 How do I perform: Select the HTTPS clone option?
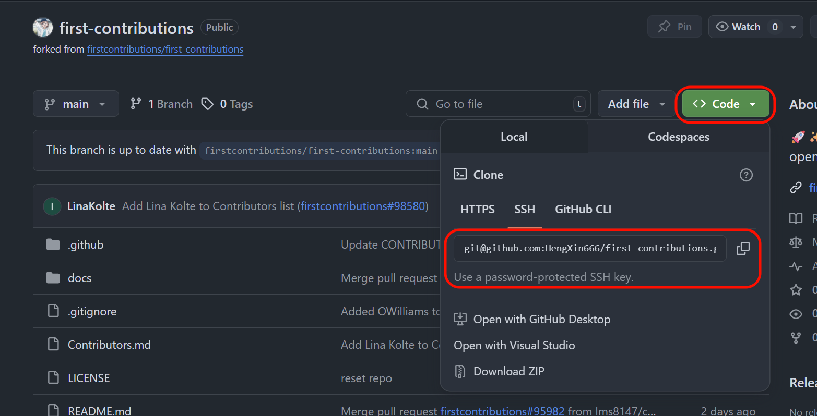pyautogui.click(x=477, y=210)
